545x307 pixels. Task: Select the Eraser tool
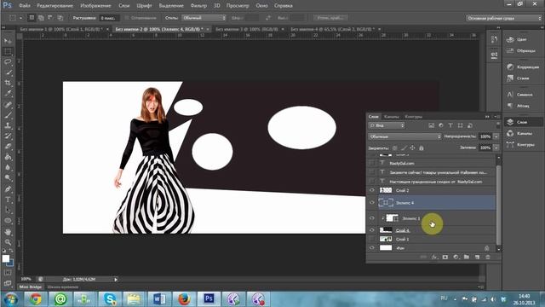[x=8, y=147]
